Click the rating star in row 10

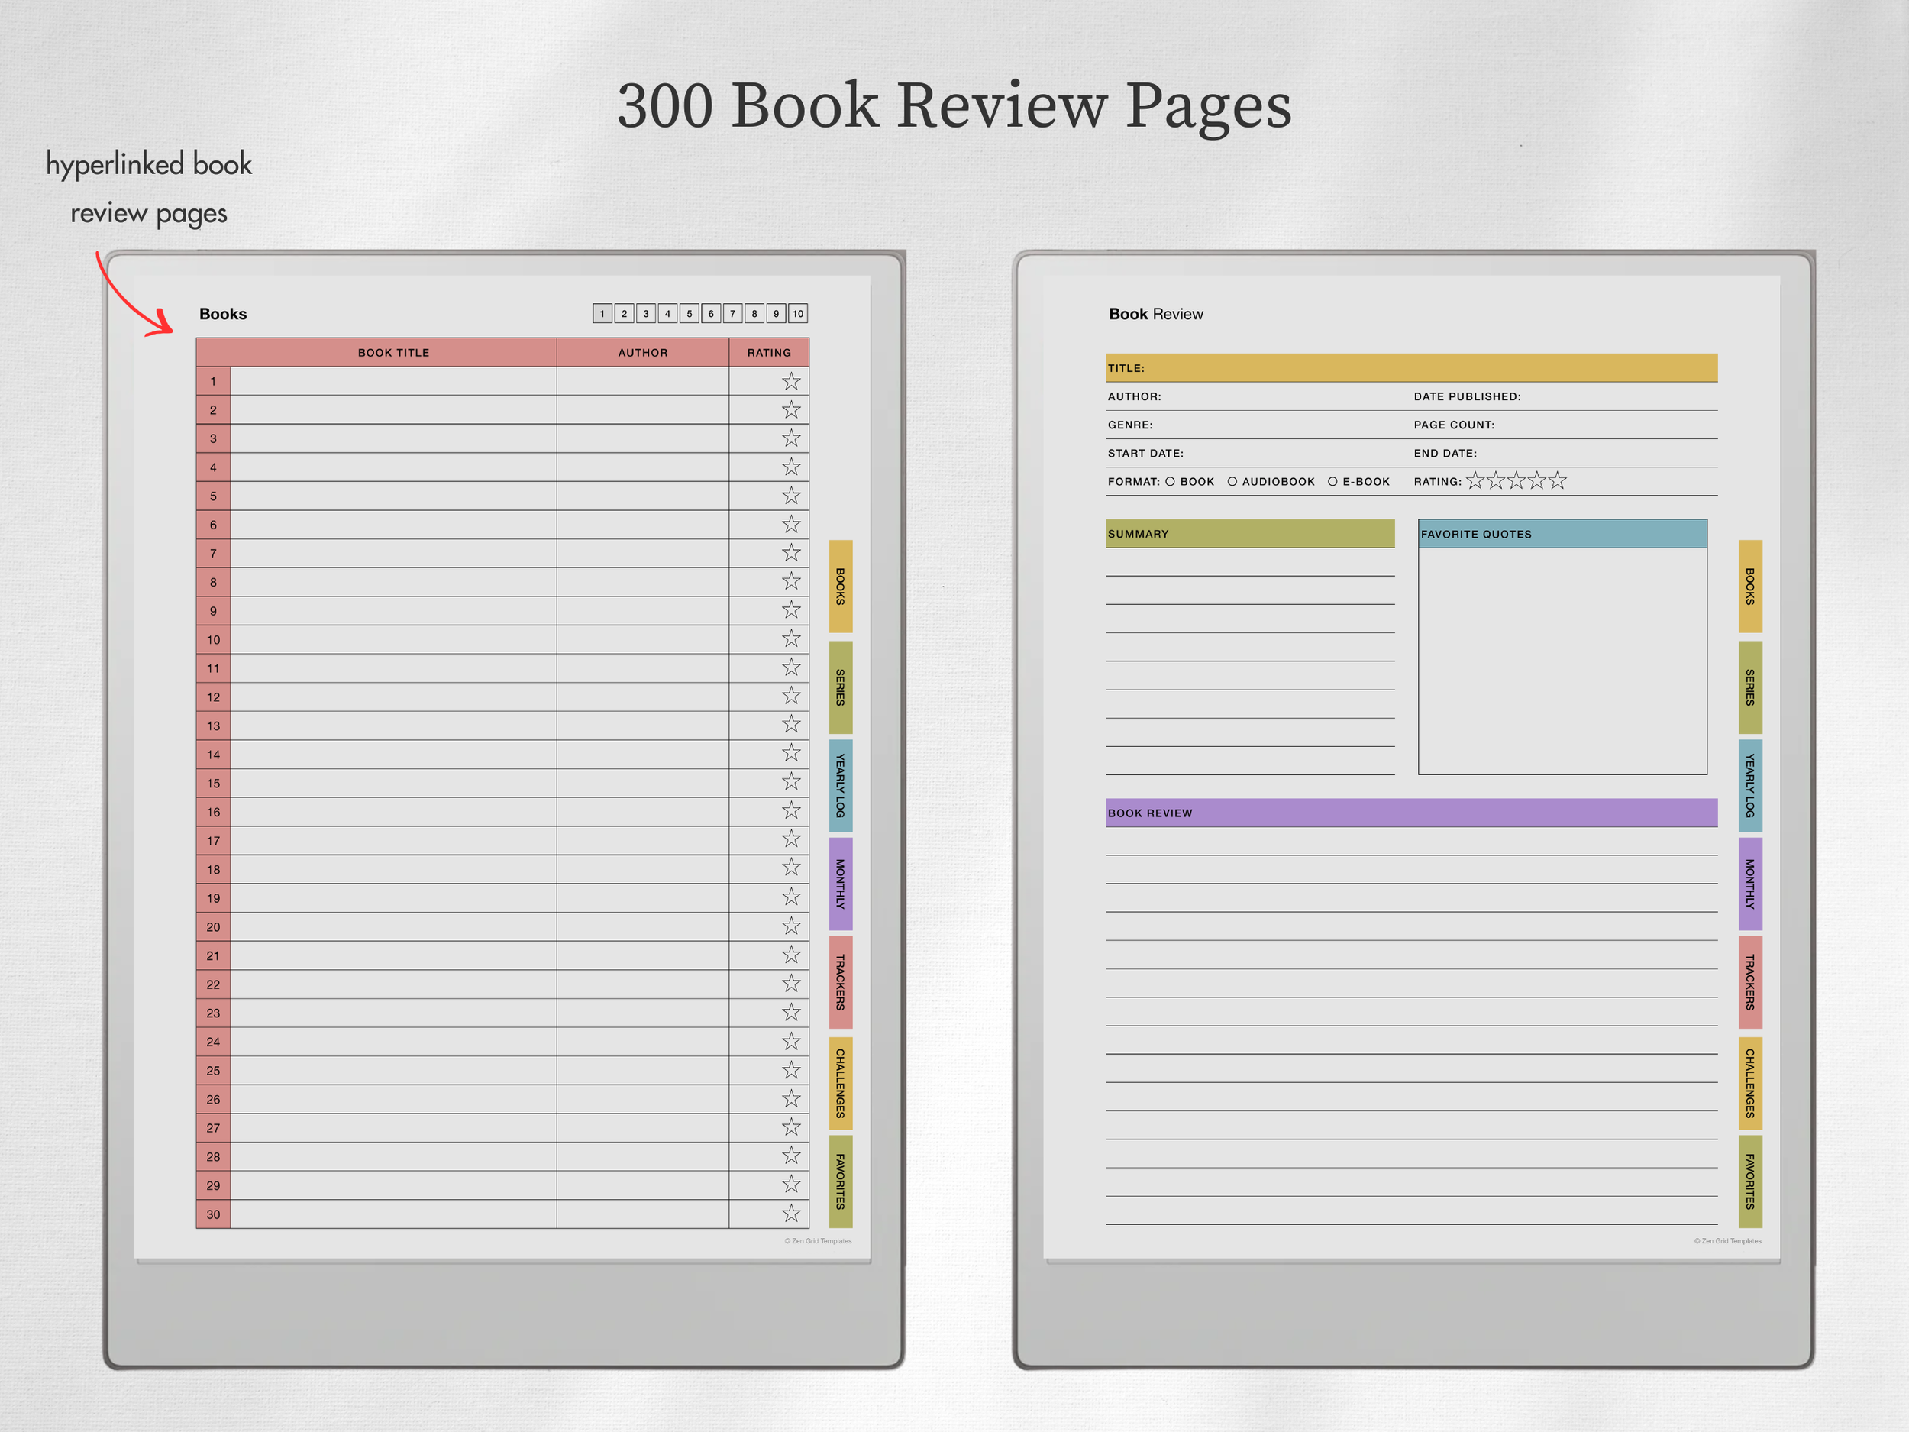(790, 638)
